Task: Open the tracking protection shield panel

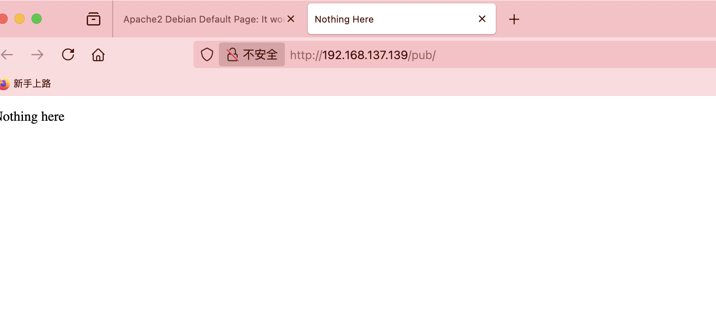Action: (x=207, y=54)
